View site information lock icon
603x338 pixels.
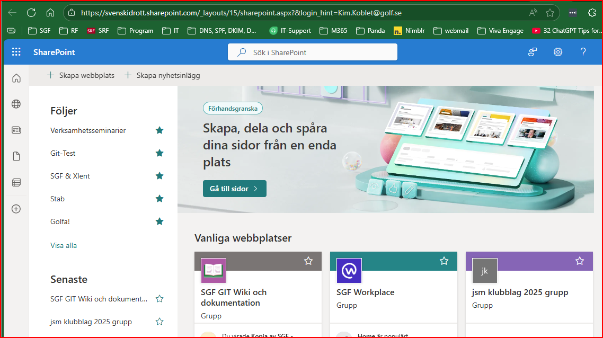(x=72, y=13)
